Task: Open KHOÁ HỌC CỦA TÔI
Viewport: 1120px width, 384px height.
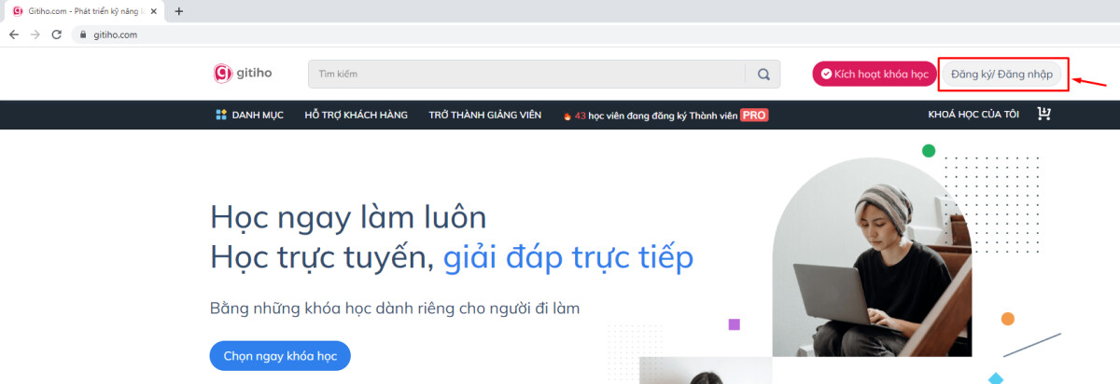Action: (973, 115)
